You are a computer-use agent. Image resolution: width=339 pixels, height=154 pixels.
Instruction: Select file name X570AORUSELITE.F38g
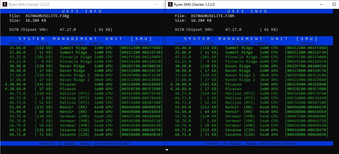tap(47, 16)
